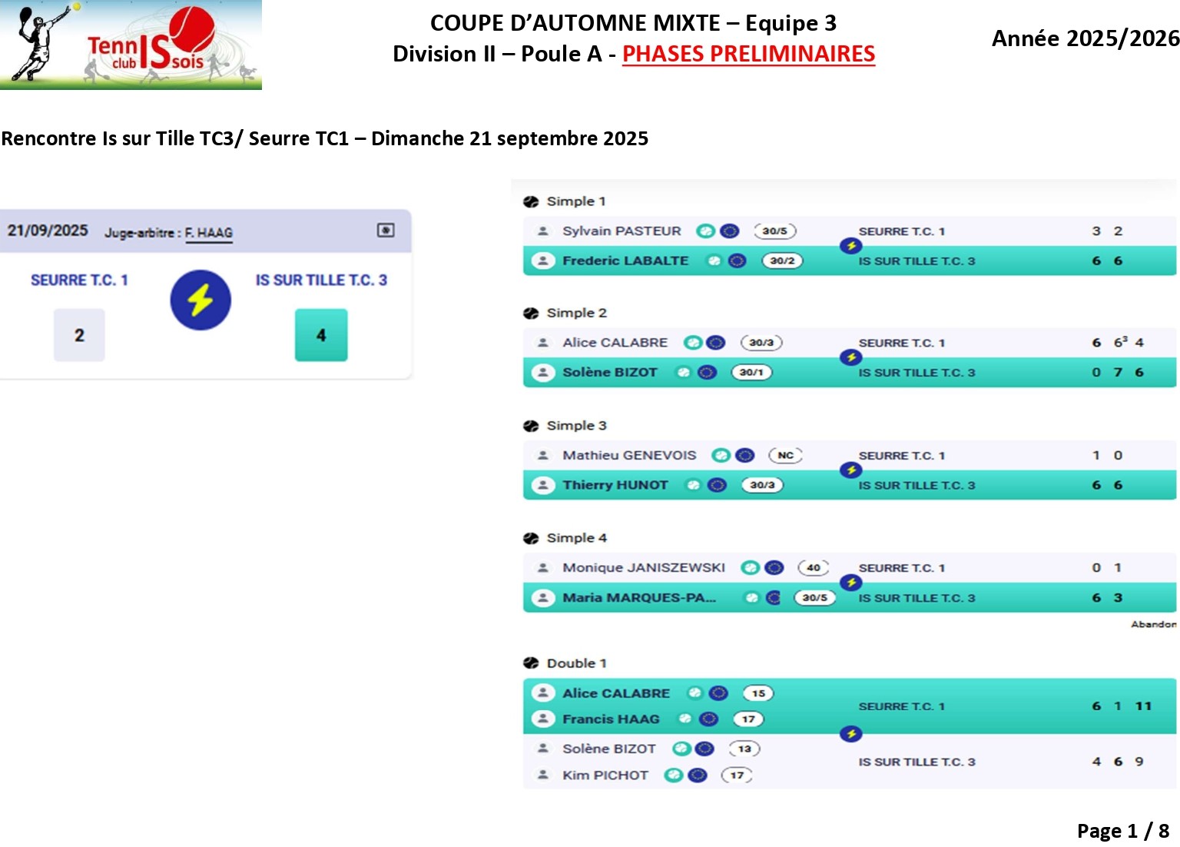Screen dimensions: 1180x847
Task: Open the Maria MARQUES-PA... player entry
Action: click(x=638, y=597)
